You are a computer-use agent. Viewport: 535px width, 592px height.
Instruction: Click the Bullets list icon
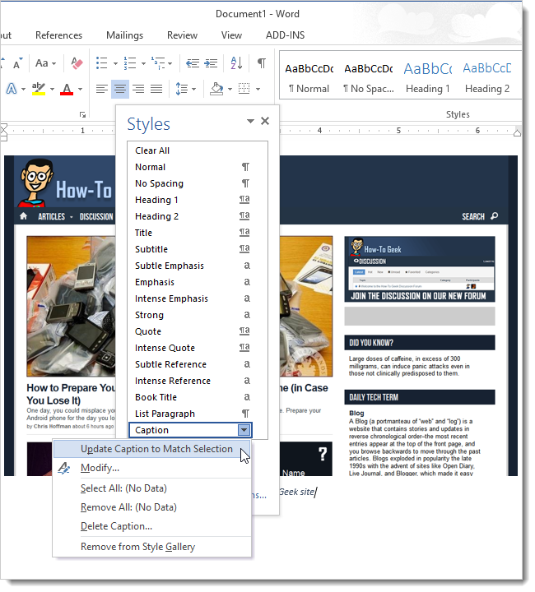[x=101, y=63]
